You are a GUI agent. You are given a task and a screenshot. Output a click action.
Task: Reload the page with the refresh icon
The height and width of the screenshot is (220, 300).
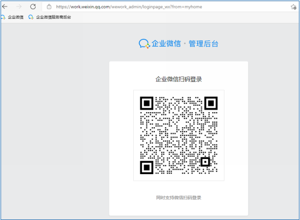[x=33, y=6]
